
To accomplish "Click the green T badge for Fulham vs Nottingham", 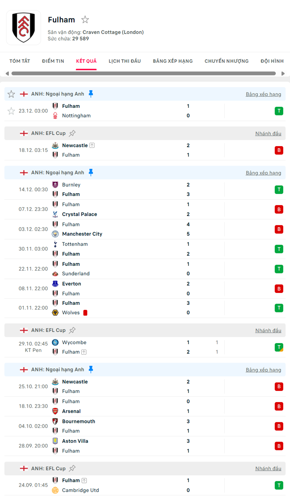I will pyautogui.click(x=279, y=111).
